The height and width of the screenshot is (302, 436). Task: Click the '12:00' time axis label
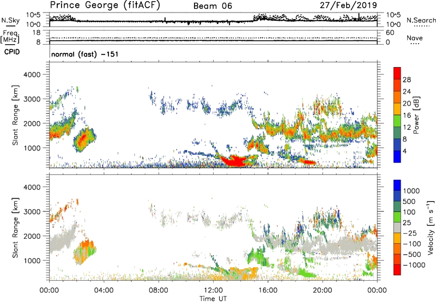coord(213,291)
